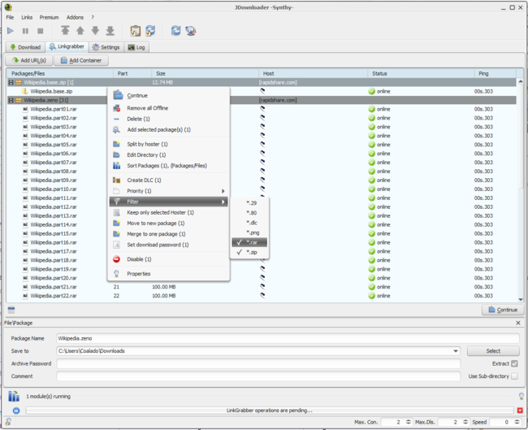The height and width of the screenshot is (430, 528).
Task: Close the File Package panel
Action: pyautogui.click(x=518, y=323)
